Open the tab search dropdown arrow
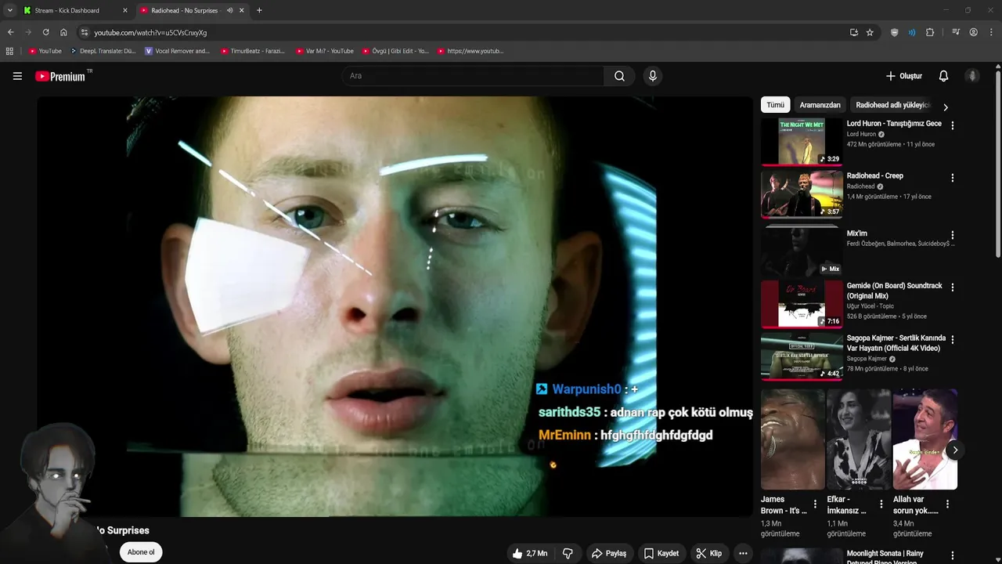The width and height of the screenshot is (1002, 564). tap(9, 10)
